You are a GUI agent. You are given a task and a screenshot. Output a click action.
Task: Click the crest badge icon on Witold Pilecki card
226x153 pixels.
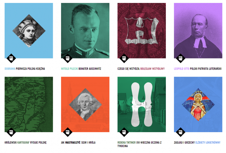pyautogui.click(x=68, y=58)
